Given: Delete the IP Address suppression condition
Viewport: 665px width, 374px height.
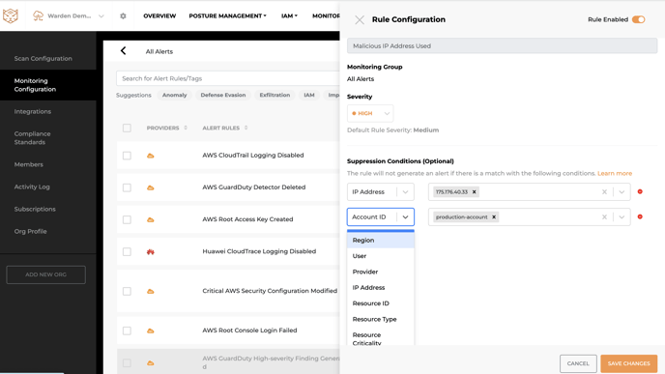Looking at the screenshot, I should [x=640, y=191].
